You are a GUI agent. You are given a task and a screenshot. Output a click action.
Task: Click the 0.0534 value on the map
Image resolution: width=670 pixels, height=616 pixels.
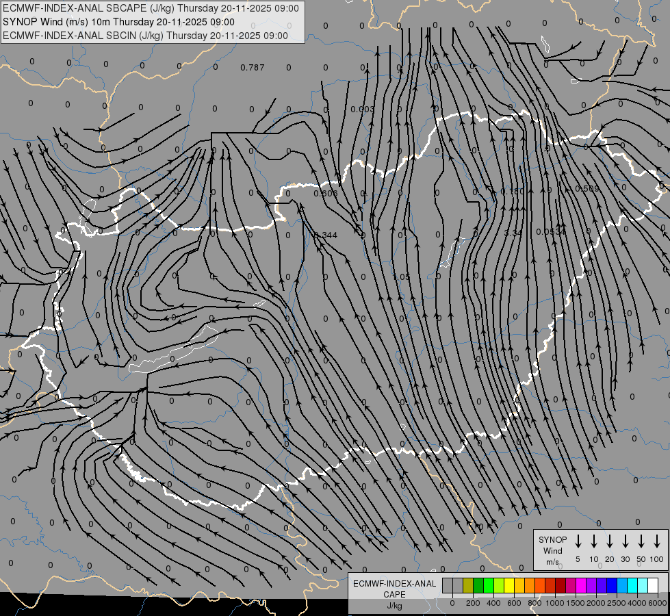coord(551,231)
